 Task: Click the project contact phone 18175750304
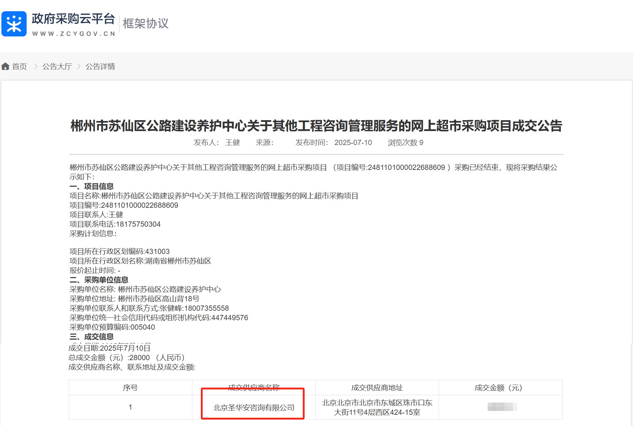138,224
